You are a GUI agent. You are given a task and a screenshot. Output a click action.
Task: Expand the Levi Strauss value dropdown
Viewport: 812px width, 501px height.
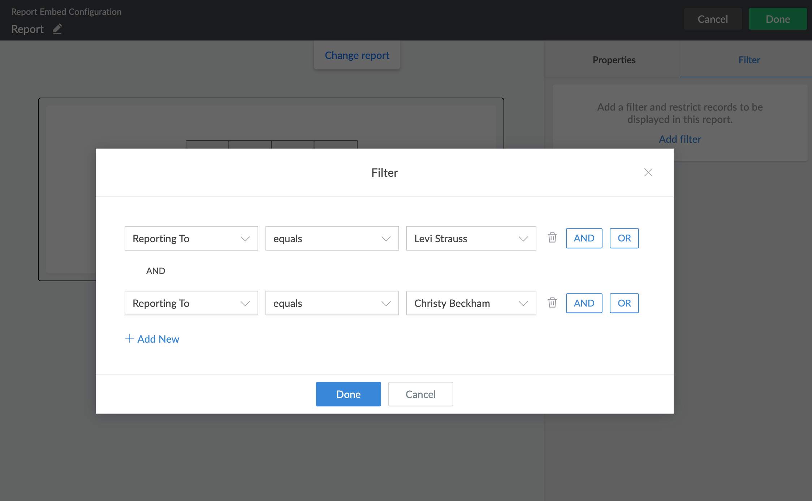pos(471,238)
